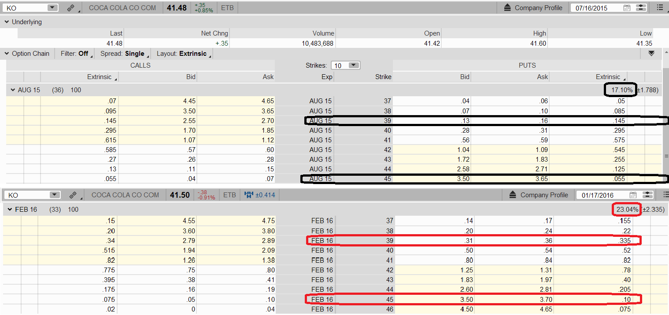Click the CALLS Ask column header
This screenshot has height=315, width=669.
(x=268, y=77)
